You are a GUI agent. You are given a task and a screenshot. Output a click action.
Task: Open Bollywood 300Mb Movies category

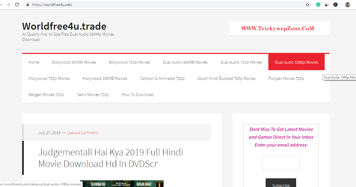[x=74, y=62]
